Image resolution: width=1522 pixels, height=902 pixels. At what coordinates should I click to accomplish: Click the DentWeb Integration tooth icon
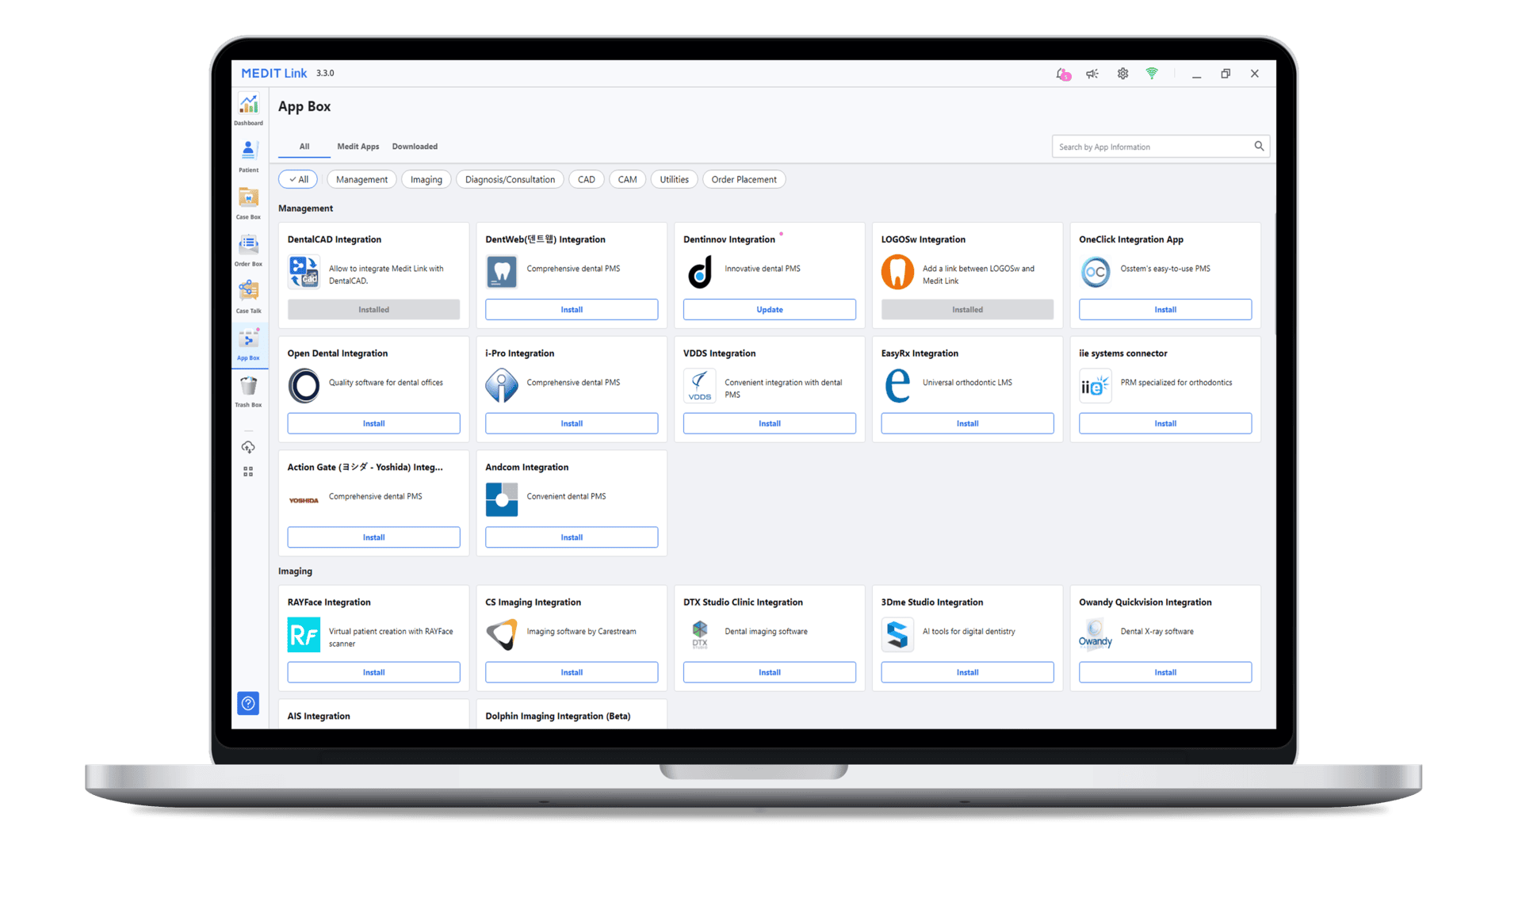tap(502, 272)
